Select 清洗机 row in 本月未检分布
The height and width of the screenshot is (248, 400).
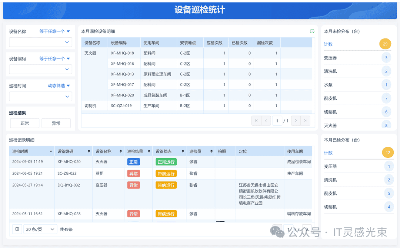point(358,71)
